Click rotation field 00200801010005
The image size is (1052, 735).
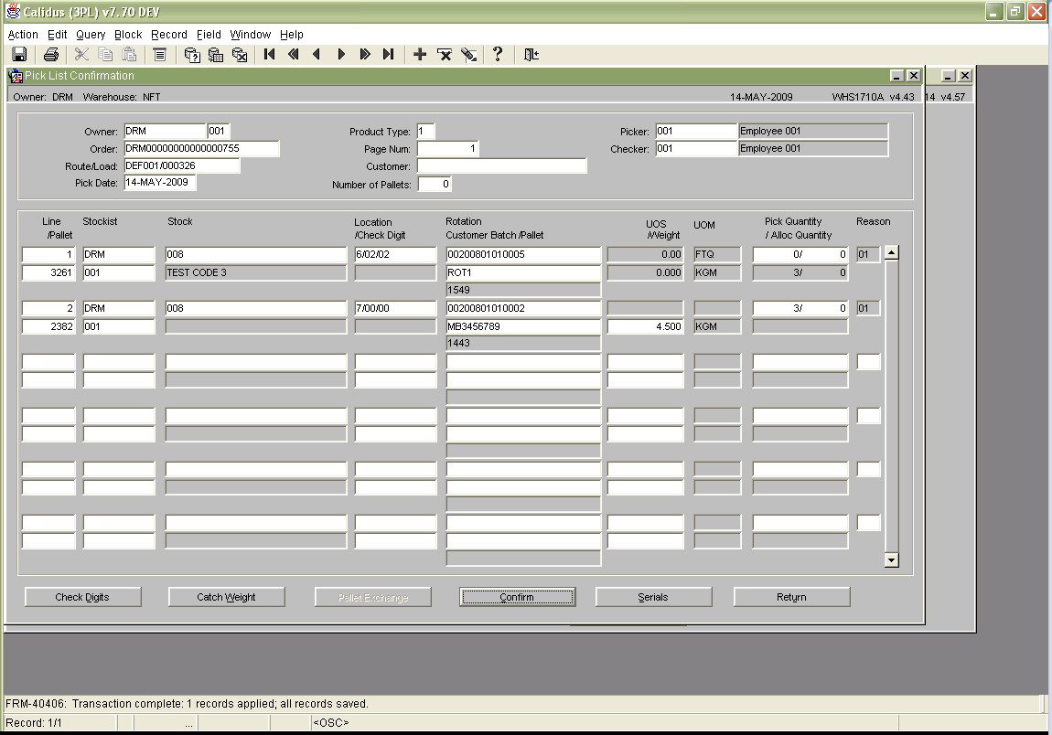[523, 254]
